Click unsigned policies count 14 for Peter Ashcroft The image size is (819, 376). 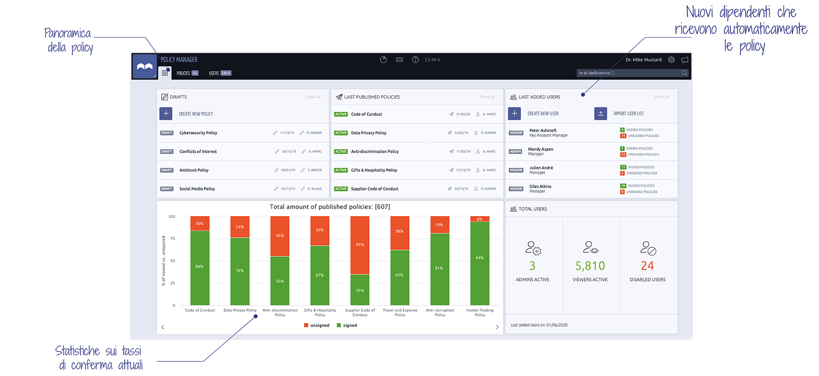click(623, 136)
